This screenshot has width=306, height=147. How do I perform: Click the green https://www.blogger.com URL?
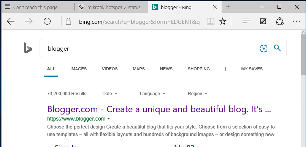(76, 119)
